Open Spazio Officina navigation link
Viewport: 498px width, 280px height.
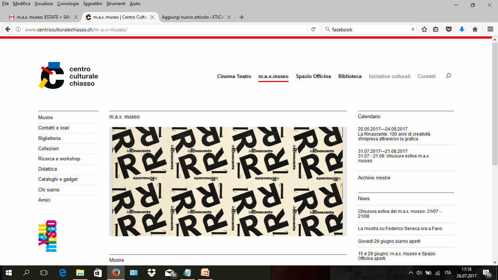[x=314, y=76]
